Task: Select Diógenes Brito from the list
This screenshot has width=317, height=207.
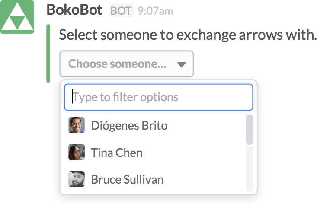Action: pos(129,126)
